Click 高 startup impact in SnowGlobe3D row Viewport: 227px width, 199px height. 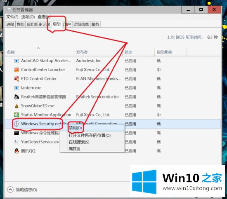tap(158, 106)
